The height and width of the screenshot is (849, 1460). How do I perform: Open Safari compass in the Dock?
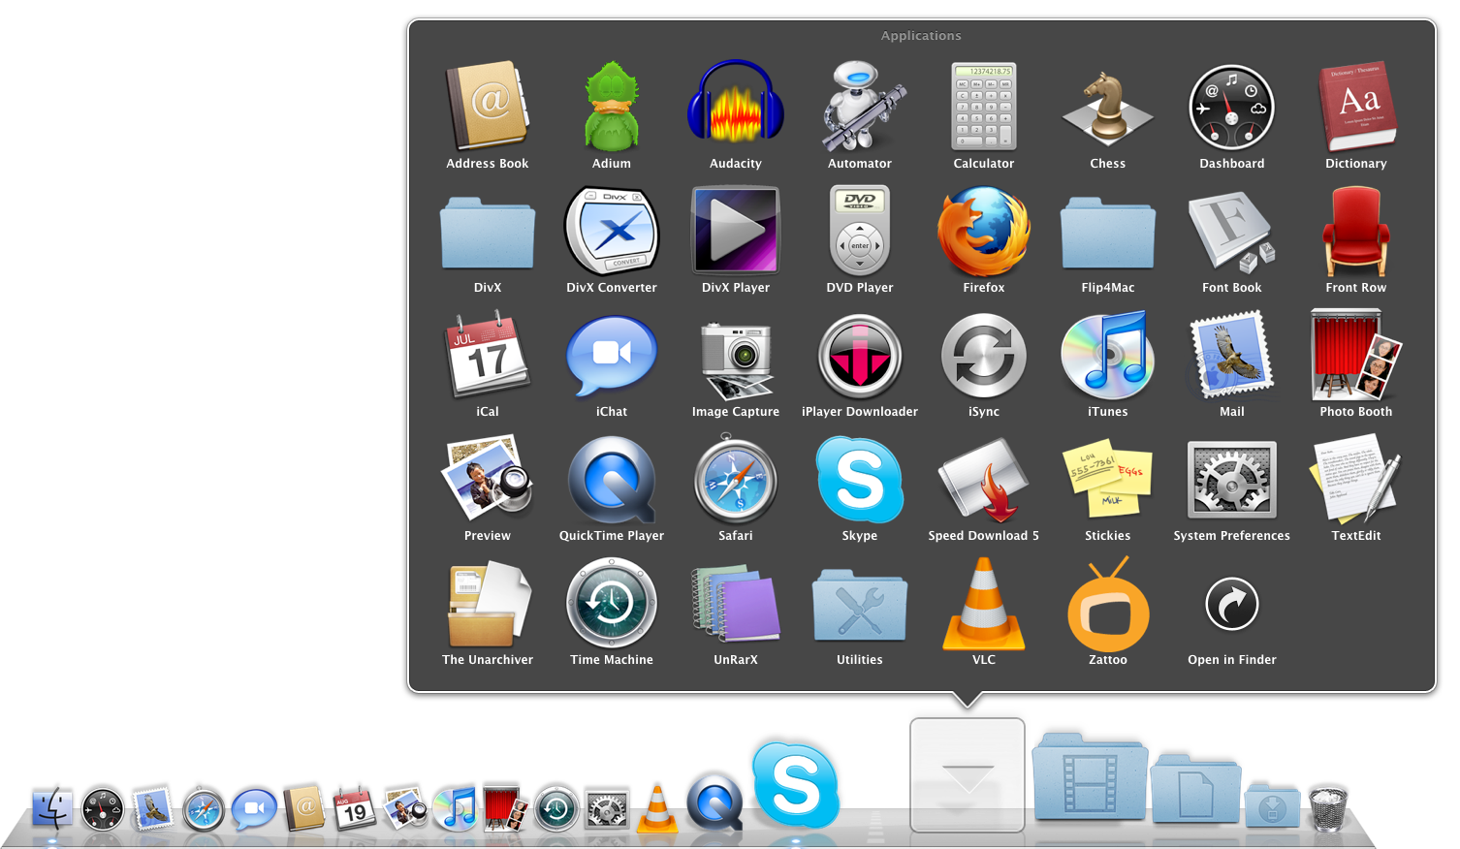[x=204, y=809]
